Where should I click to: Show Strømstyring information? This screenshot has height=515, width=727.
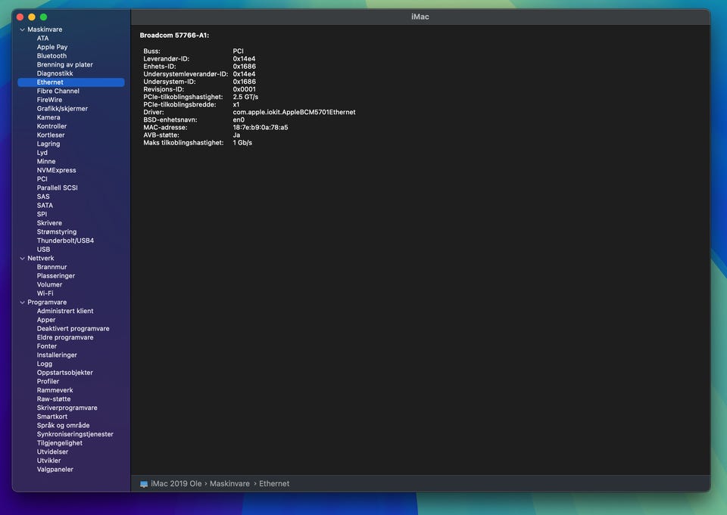[57, 232]
